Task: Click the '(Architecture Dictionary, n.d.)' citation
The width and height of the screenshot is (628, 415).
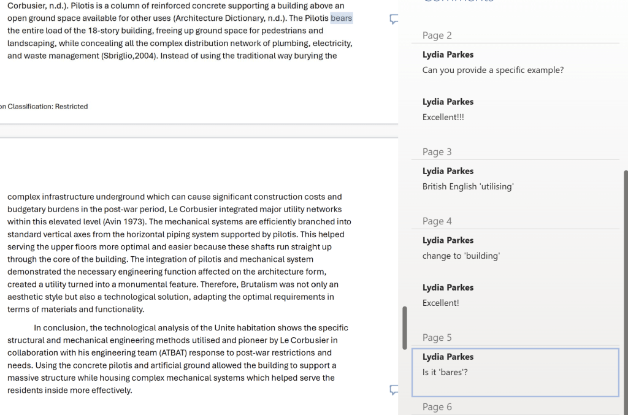Action: 229,18
